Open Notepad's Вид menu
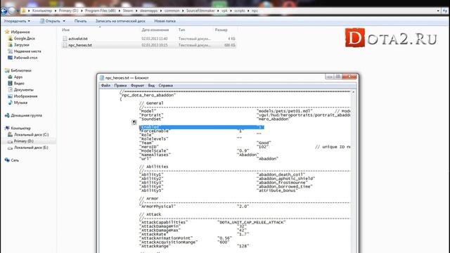This screenshot has width=450, height=253. click(x=151, y=86)
